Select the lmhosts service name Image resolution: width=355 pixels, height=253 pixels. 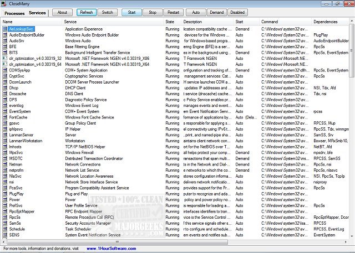tap(15, 147)
